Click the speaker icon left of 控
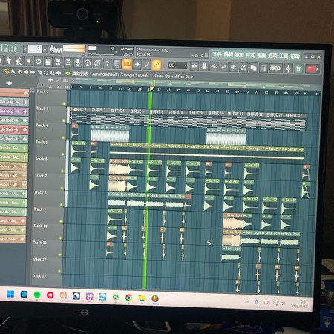 point(194,66)
